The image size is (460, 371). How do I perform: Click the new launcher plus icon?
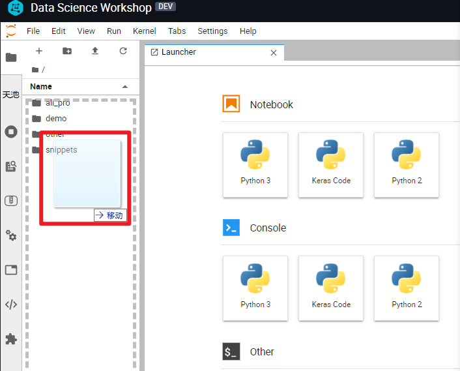(x=39, y=51)
